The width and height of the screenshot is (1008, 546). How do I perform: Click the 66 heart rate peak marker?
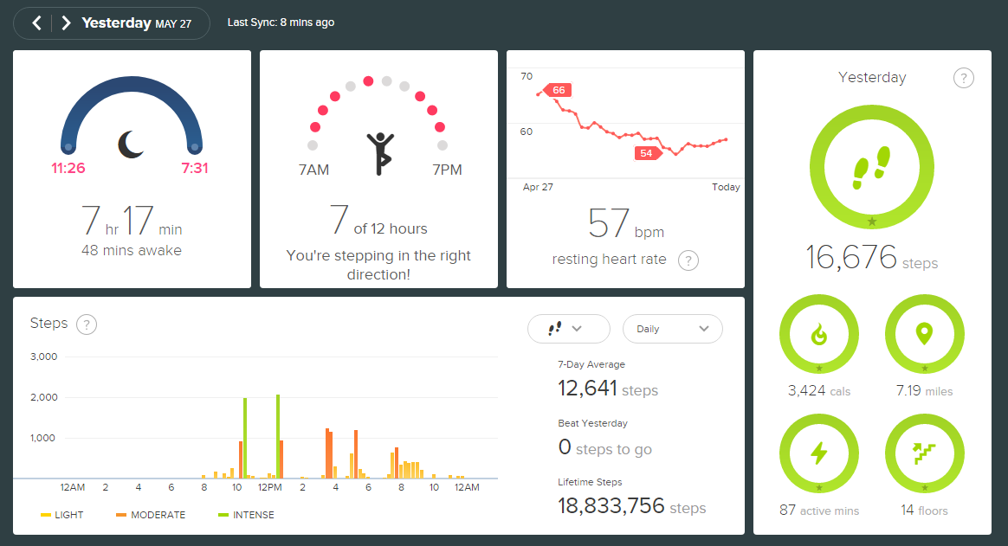[x=558, y=90]
